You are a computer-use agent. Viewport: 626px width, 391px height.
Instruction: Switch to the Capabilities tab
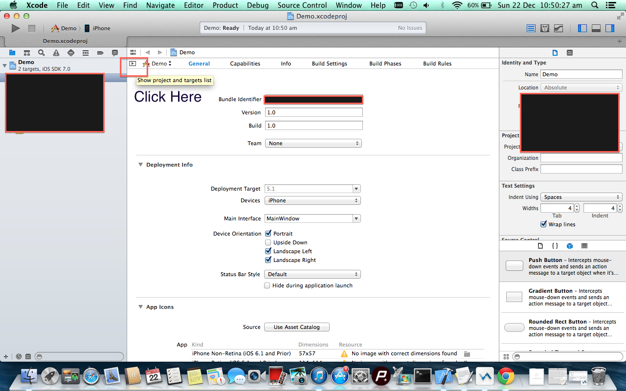click(245, 64)
